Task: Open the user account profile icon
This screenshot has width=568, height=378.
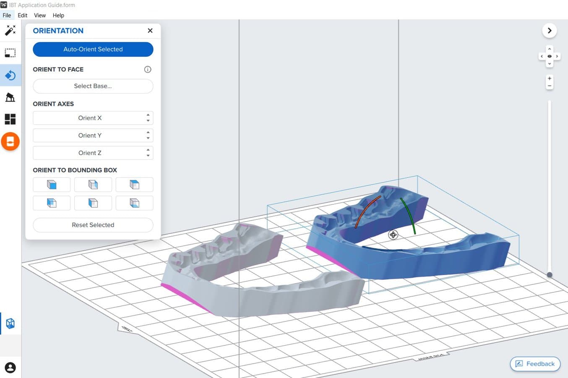Action: [10, 368]
